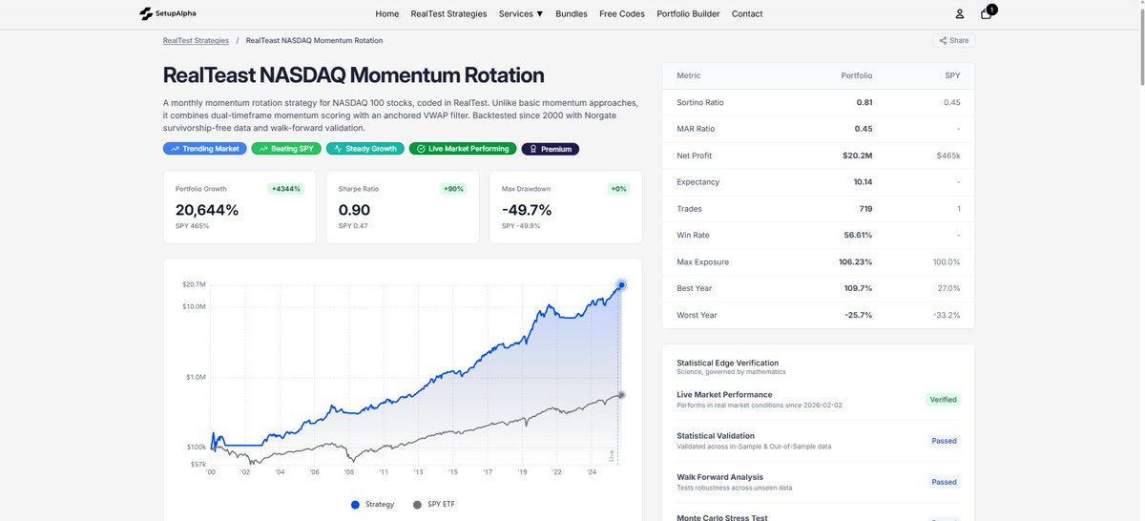Image resolution: width=1145 pixels, height=521 pixels.
Task: Click the MAR Ratio row label
Action: click(x=696, y=129)
